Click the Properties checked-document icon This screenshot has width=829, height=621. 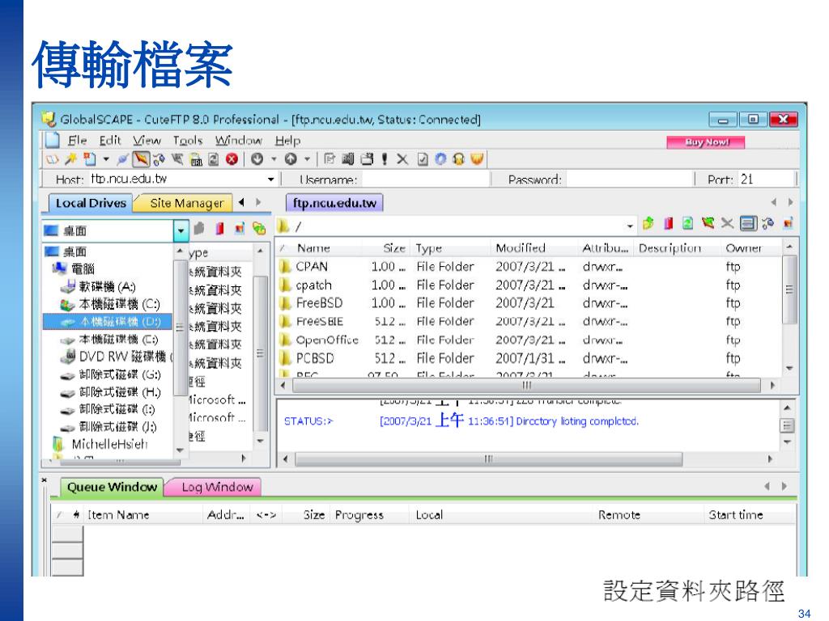[x=423, y=159]
